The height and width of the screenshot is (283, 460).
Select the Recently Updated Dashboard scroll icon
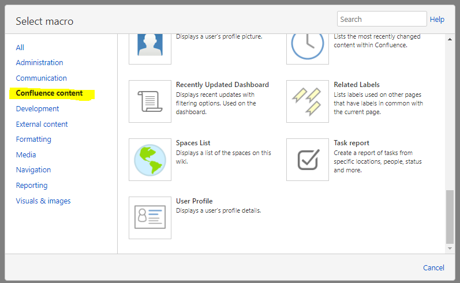[x=150, y=101]
